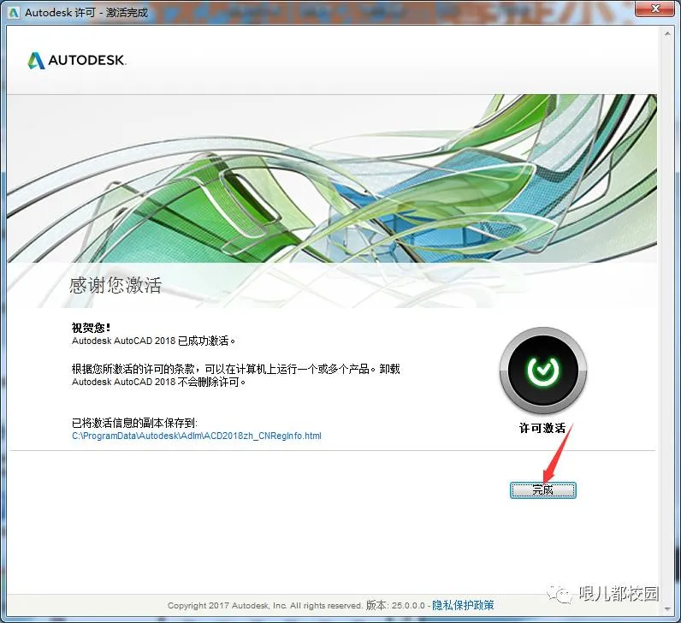681x623 pixels.
Task: Click the 'Autodesk 许可 - 激活完成' window title
Action: [x=86, y=13]
